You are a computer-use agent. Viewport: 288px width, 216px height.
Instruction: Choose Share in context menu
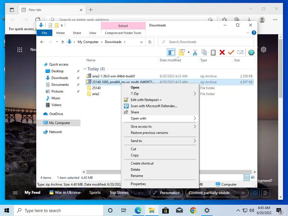[160, 112]
